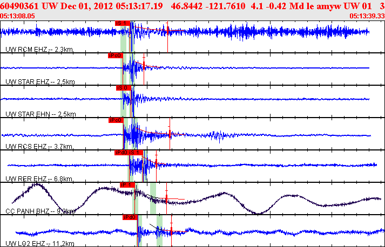Image resolution: width=385 pixels, height=247 pixels.
Task: Select the UW LO2 EHZ -- 11.2km label
Action: [40, 244]
